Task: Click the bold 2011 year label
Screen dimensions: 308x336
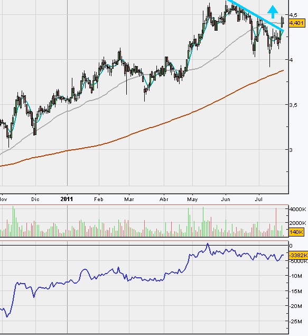Action: pyautogui.click(x=67, y=199)
